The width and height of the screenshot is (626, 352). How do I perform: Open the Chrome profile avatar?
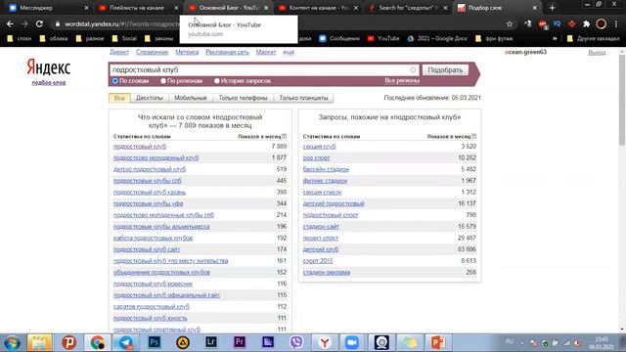tap(601, 23)
